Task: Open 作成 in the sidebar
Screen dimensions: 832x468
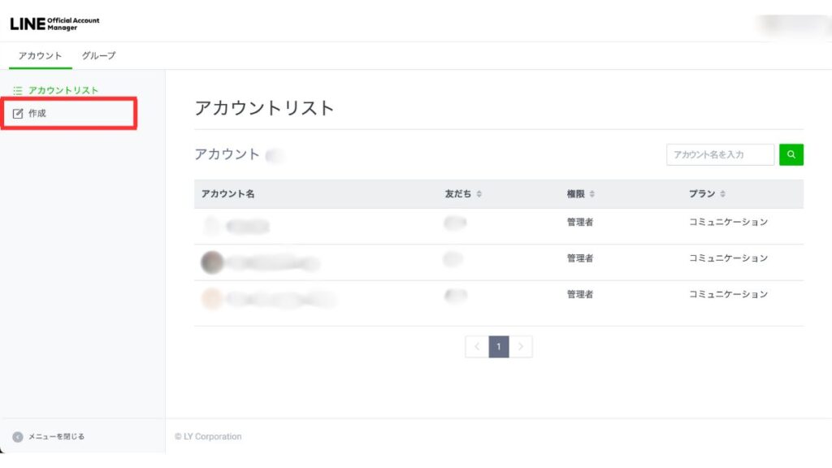Action: pyautogui.click(x=37, y=114)
